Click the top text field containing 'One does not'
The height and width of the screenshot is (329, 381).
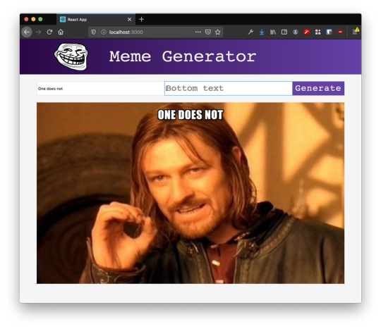[x=101, y=89]
